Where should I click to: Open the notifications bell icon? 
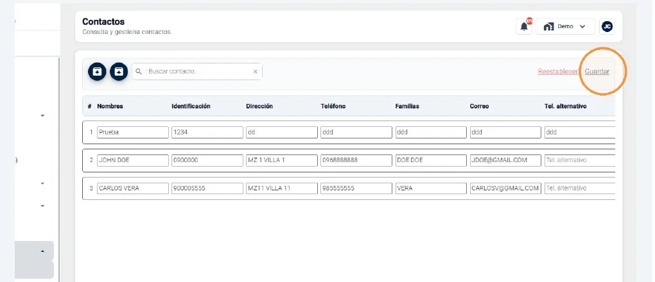tap(524, 26)
